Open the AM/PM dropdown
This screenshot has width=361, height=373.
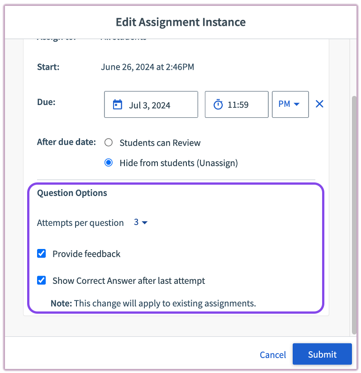[290, 104]
